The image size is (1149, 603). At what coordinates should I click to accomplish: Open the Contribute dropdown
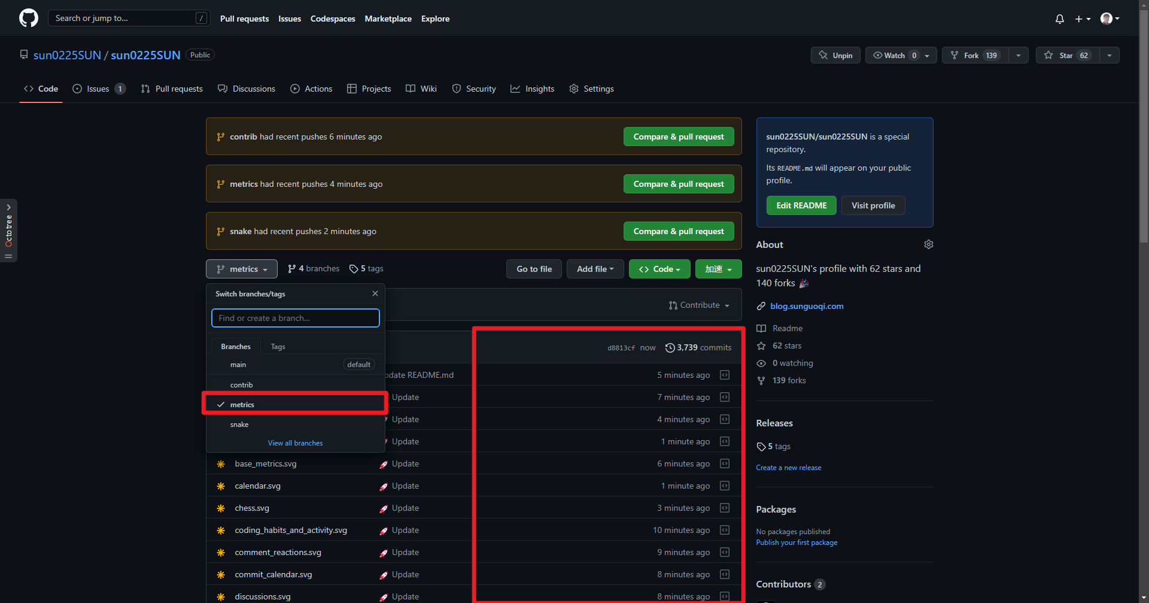click(x=699, y=305)
